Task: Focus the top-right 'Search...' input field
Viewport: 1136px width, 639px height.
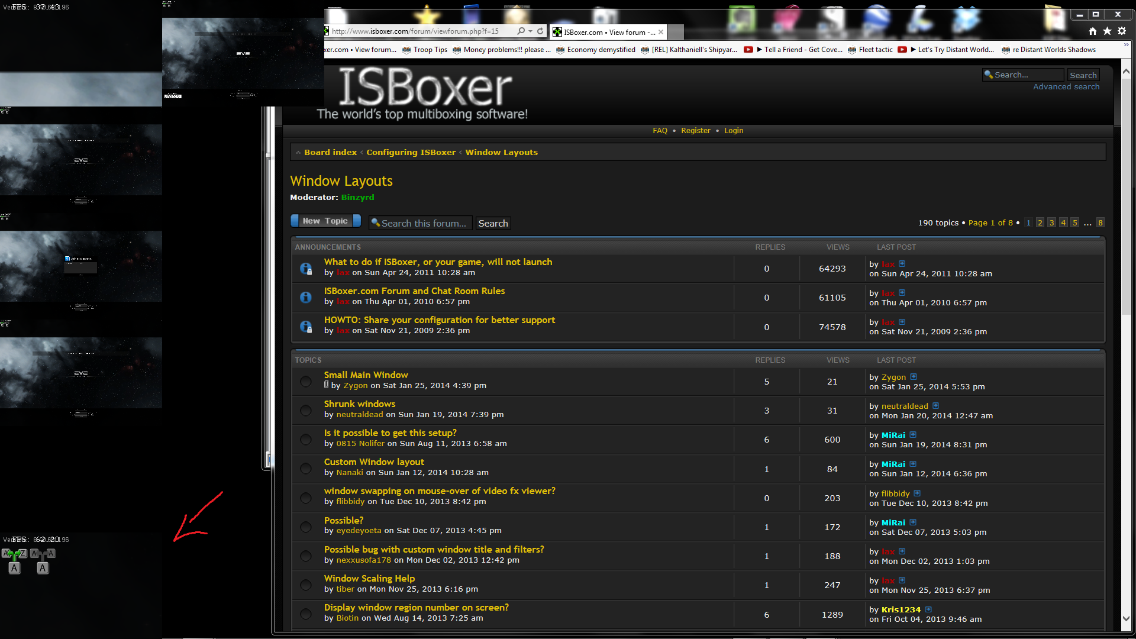Action: [1024, 75]
